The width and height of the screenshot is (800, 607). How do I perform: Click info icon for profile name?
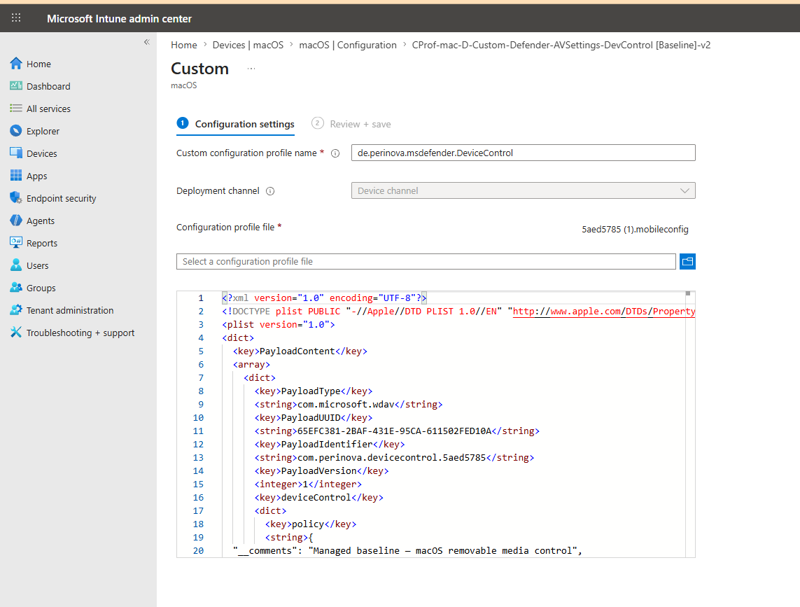335,153
